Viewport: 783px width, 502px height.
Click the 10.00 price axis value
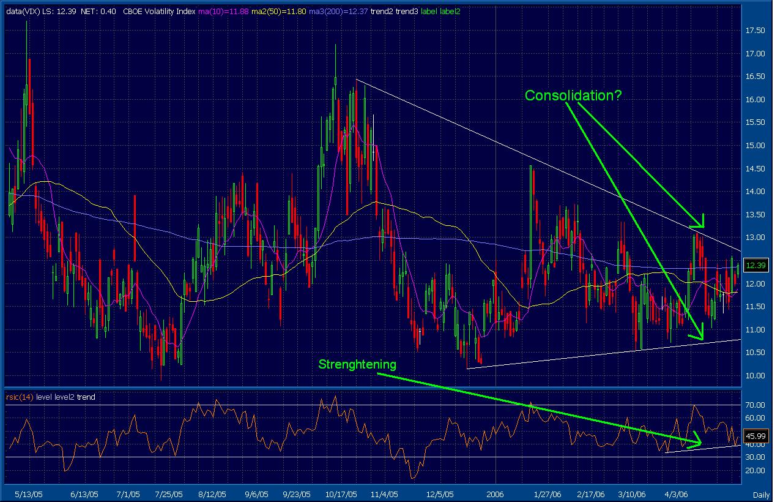point(755,375)
